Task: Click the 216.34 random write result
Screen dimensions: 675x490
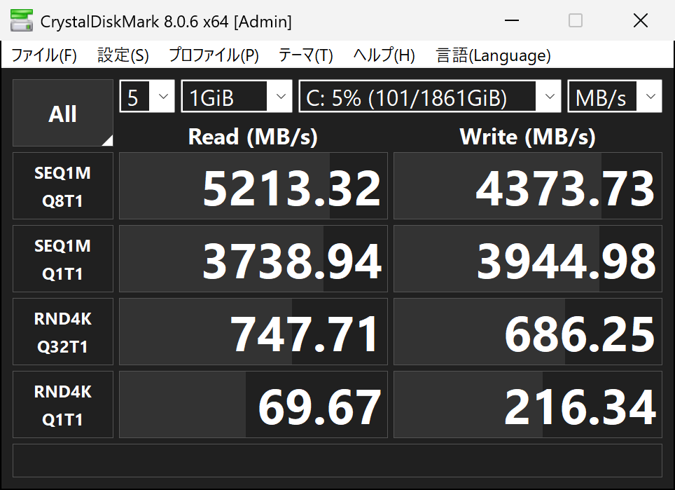Action: [527, 405]
